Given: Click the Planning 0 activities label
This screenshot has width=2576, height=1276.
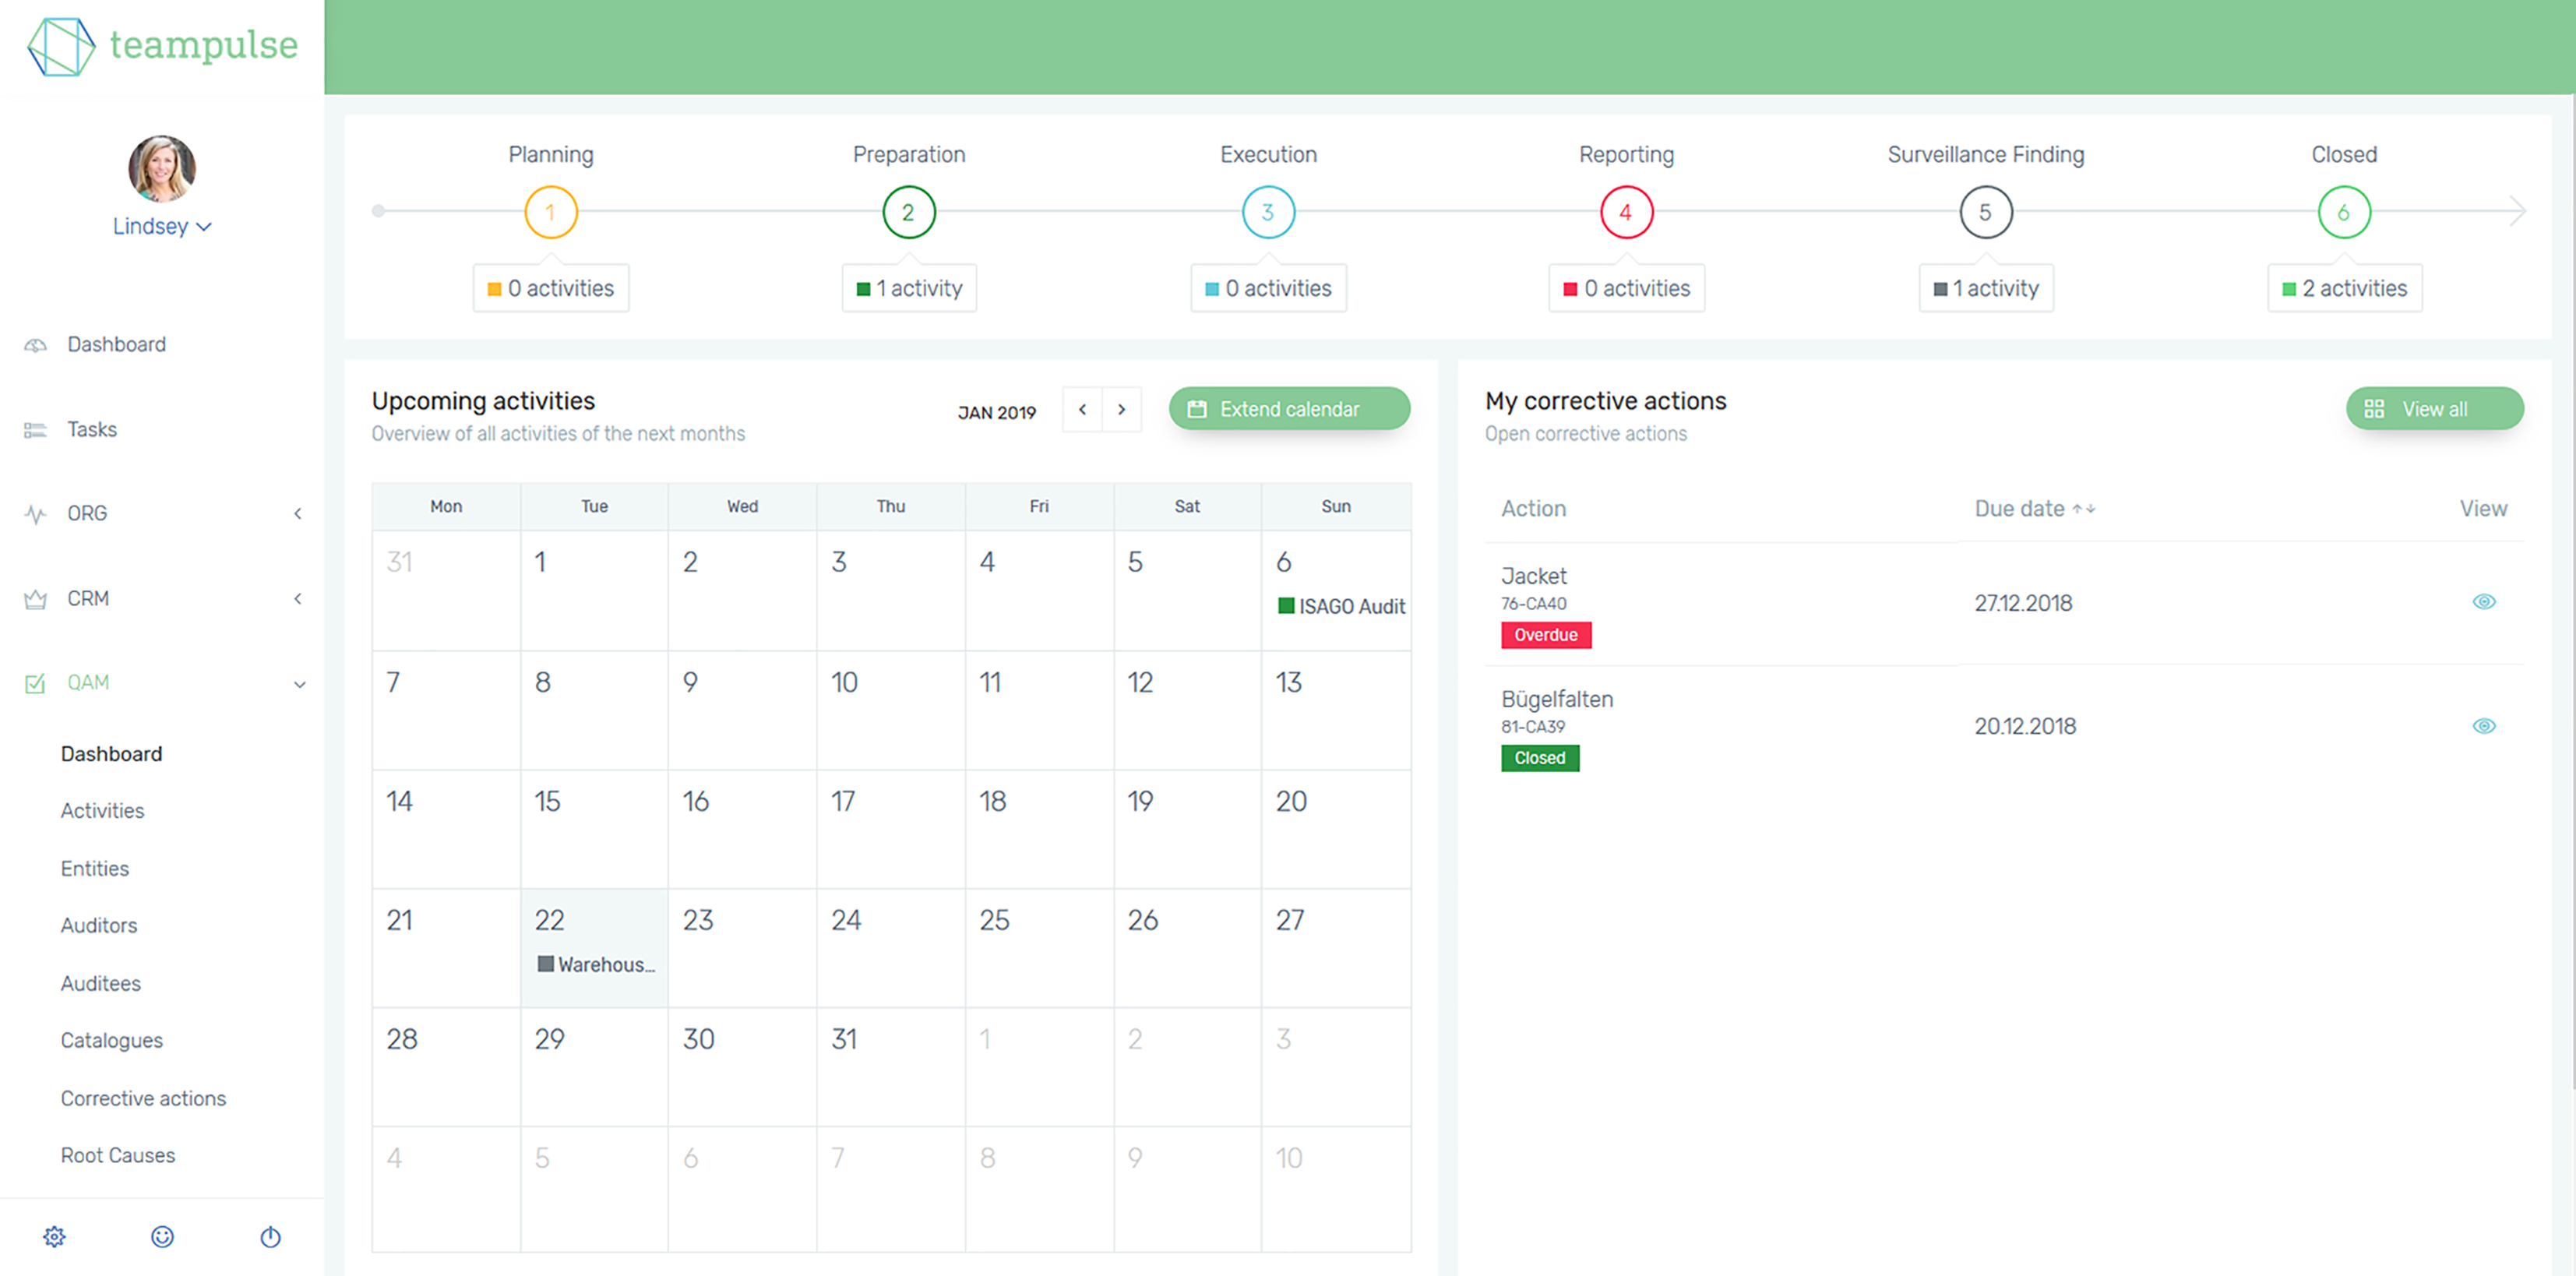Looking at the screenshot, I should 550,289.
